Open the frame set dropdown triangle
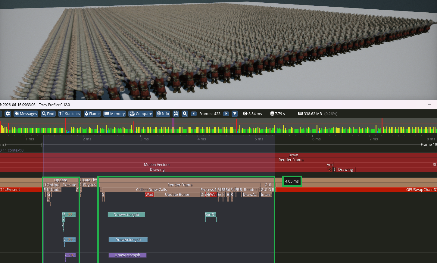This screenshot has height=263, width=437. [235, 114]
